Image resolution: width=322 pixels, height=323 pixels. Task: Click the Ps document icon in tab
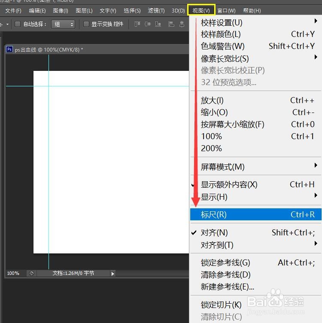[9, 49]
